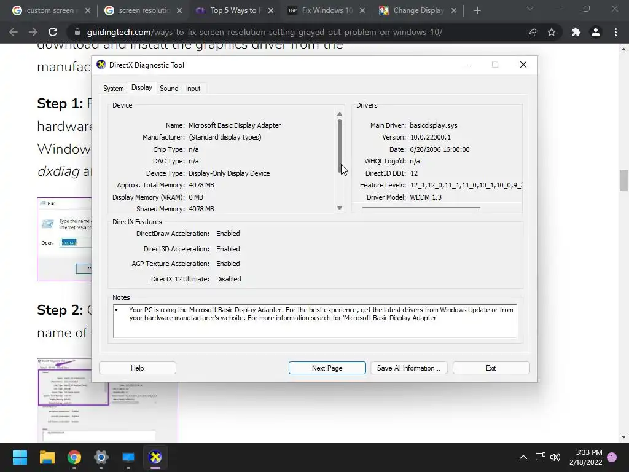The height and width of the screenshot is (472, 629).
Task: Open Chrome profile avatar
Action: [x=596, y=32]
